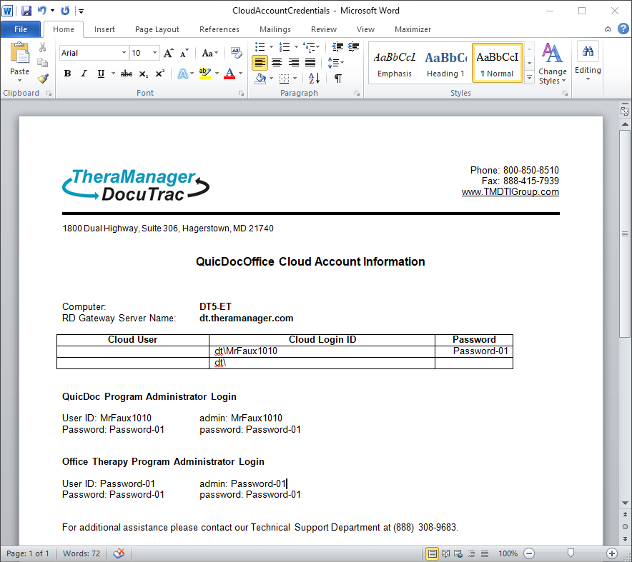The height and width of the screenshot is (562, 632).
Task: Click the Save icon in Quick Access toolbar
Action: tap(26, 11)
